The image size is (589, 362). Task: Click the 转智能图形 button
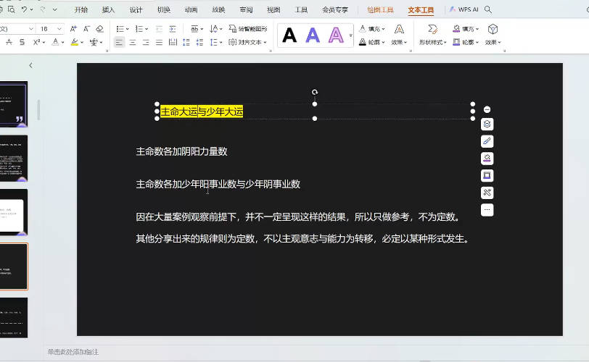coord(248,29)
